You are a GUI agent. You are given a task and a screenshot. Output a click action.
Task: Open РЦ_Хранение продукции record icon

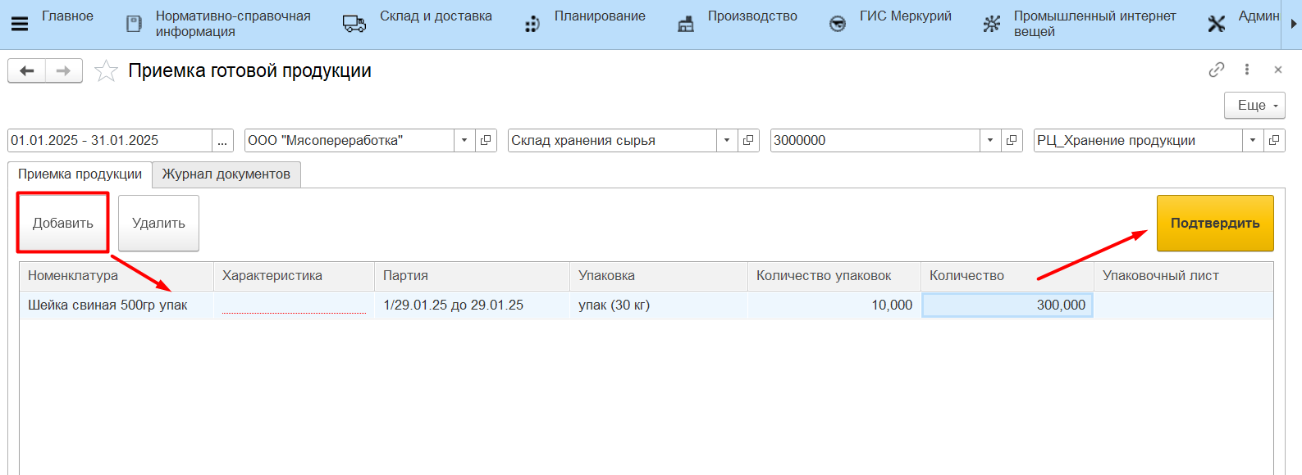coord(1274,141)
